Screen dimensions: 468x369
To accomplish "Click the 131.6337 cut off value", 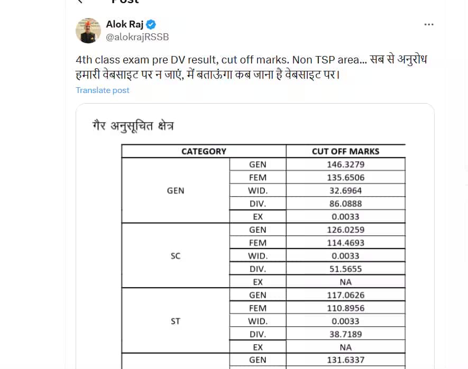I will click(345, 361).
